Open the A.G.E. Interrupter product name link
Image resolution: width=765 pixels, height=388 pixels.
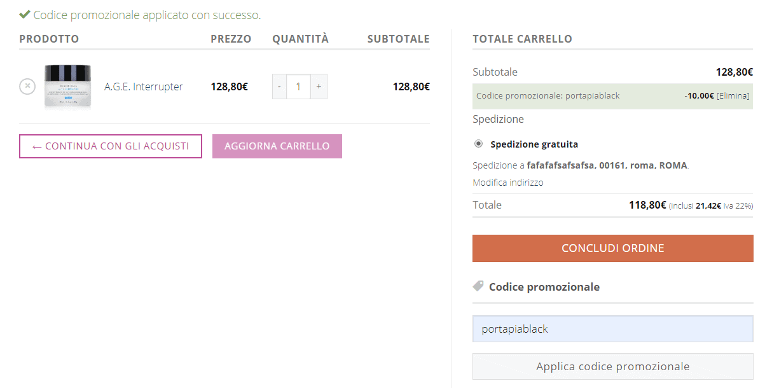[x=144, y=87]
